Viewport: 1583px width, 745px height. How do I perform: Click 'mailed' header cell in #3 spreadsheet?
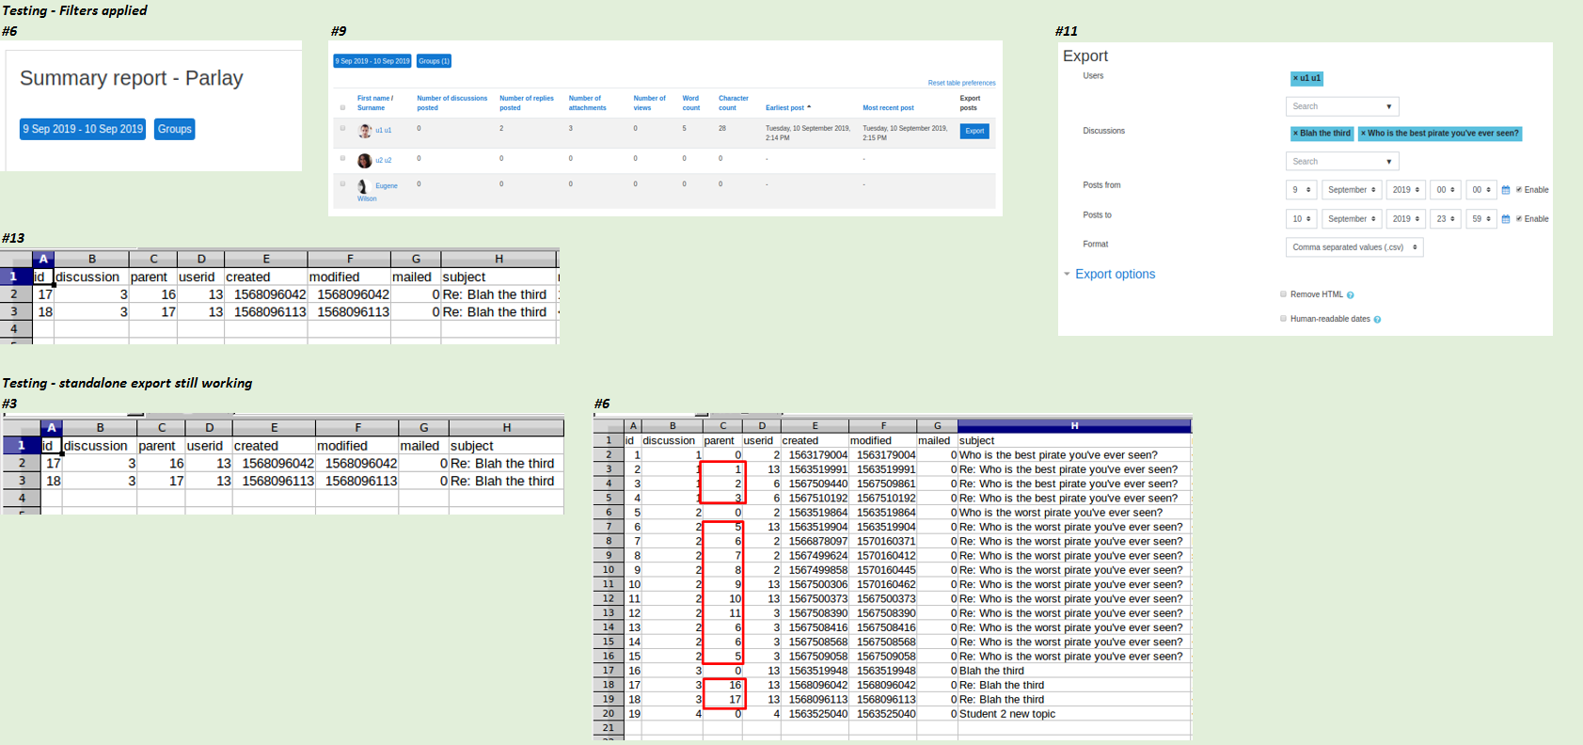coord(423,446)
